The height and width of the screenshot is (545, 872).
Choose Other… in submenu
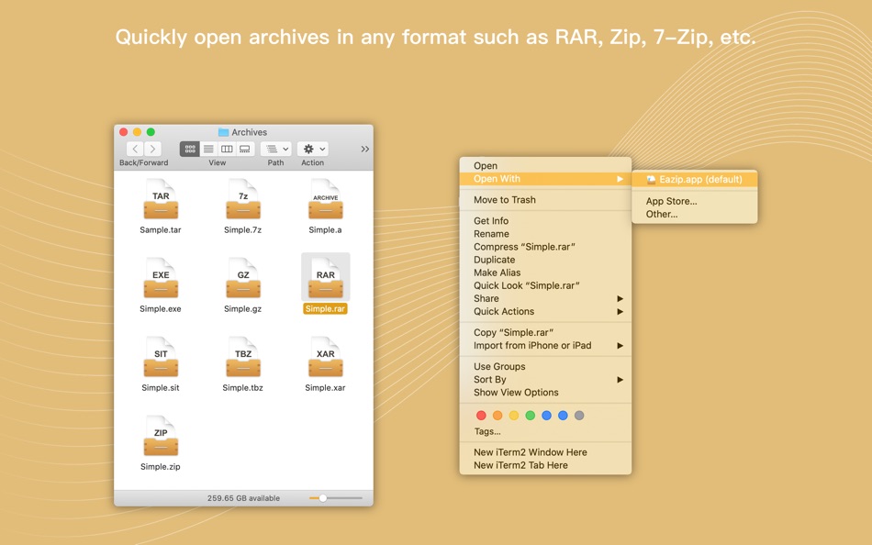click(x=695, y=214)
